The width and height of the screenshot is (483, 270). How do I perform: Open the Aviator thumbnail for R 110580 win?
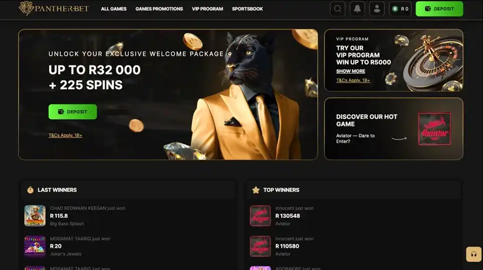pos(260,246)
